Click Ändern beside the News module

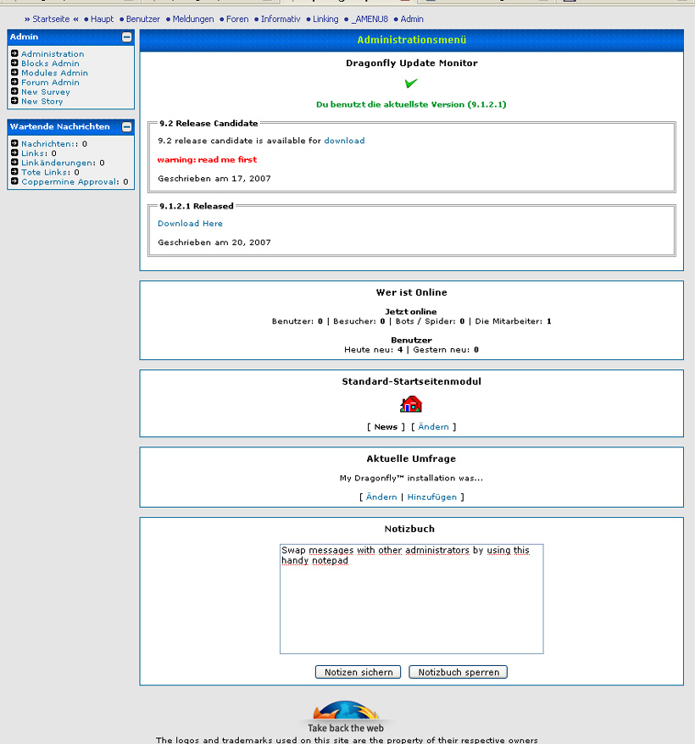coord(433,426)
